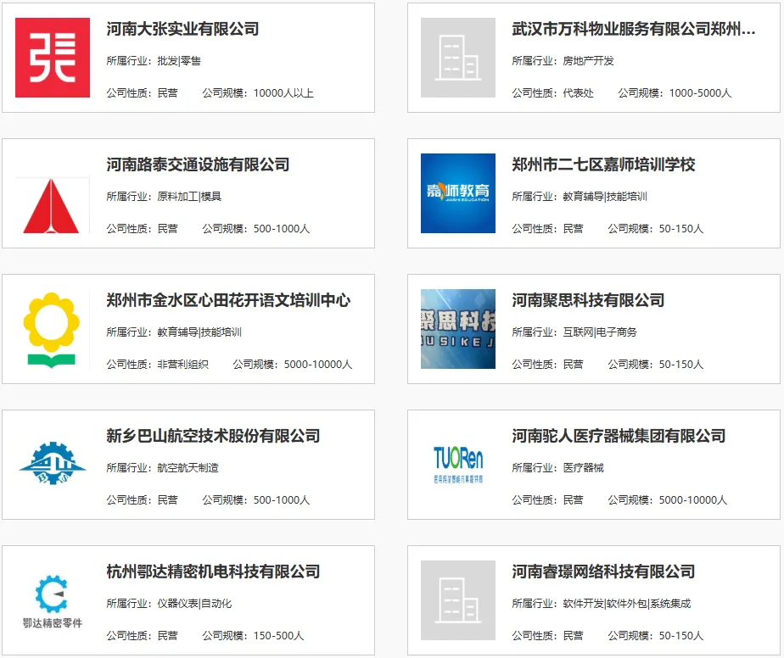Click industry text 软件开发|软件外包|系统集成

pyautogui.click(x=626, y=604)
